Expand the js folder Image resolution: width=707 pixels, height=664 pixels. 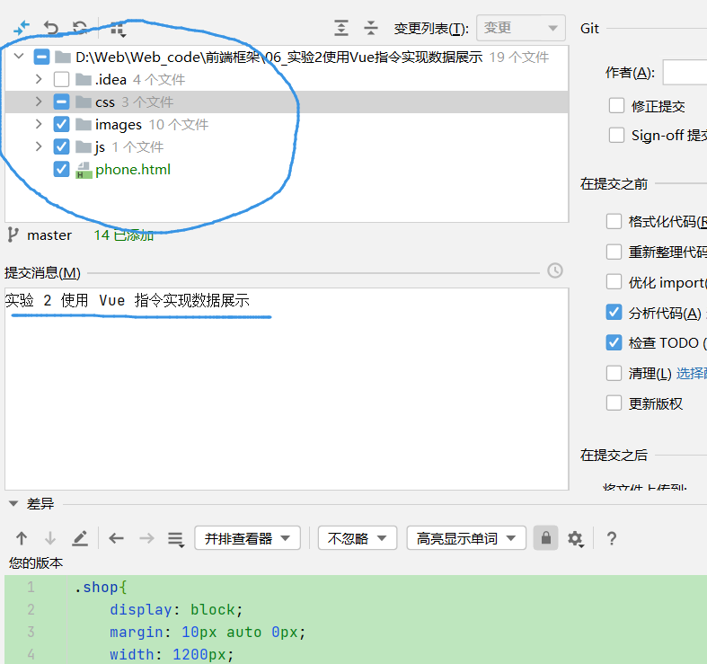click(39, 146)
